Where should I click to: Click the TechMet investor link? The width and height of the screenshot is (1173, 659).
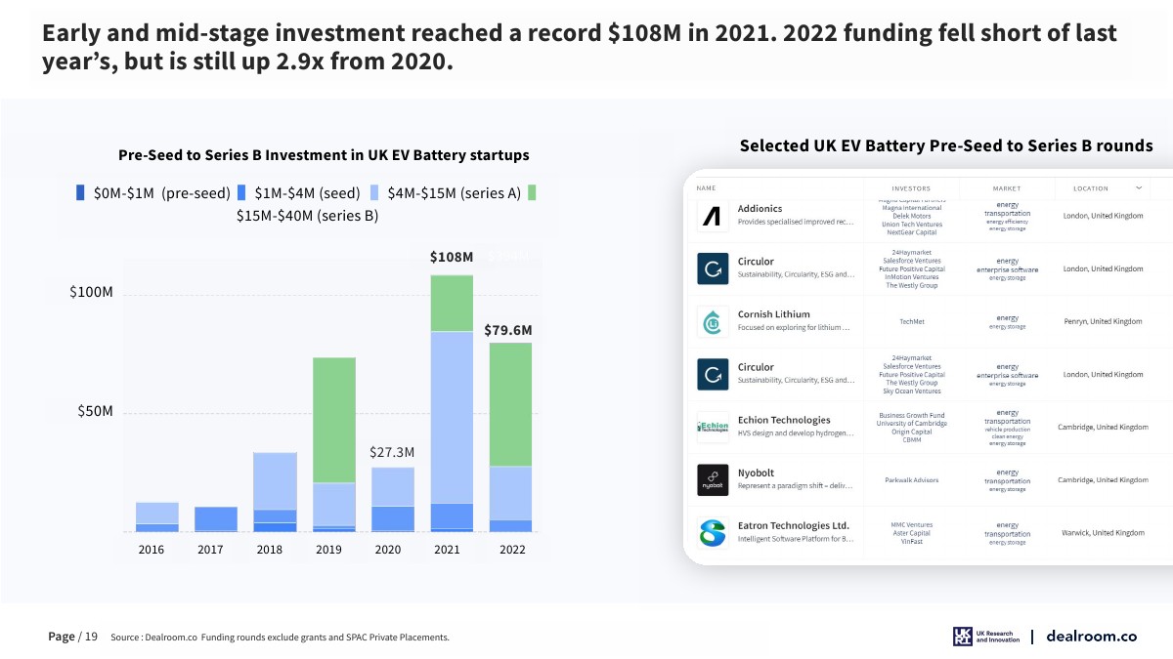coord(911,321)
